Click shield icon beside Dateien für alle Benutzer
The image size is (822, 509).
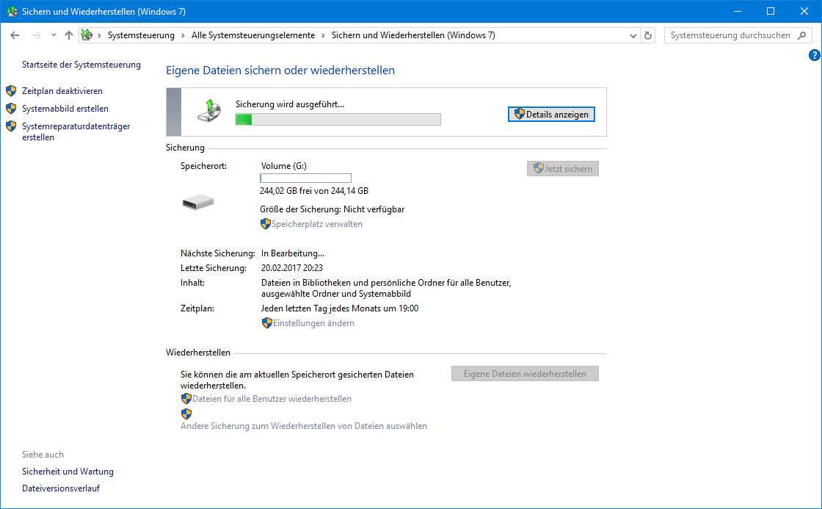tap(186, 399)
